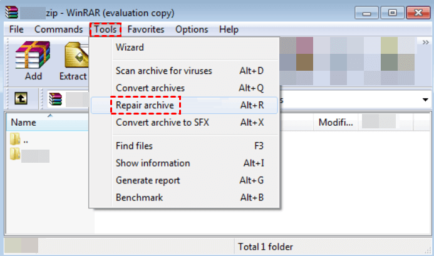Open the Options menu
The image size is (434, 256).
coord(192,29)
